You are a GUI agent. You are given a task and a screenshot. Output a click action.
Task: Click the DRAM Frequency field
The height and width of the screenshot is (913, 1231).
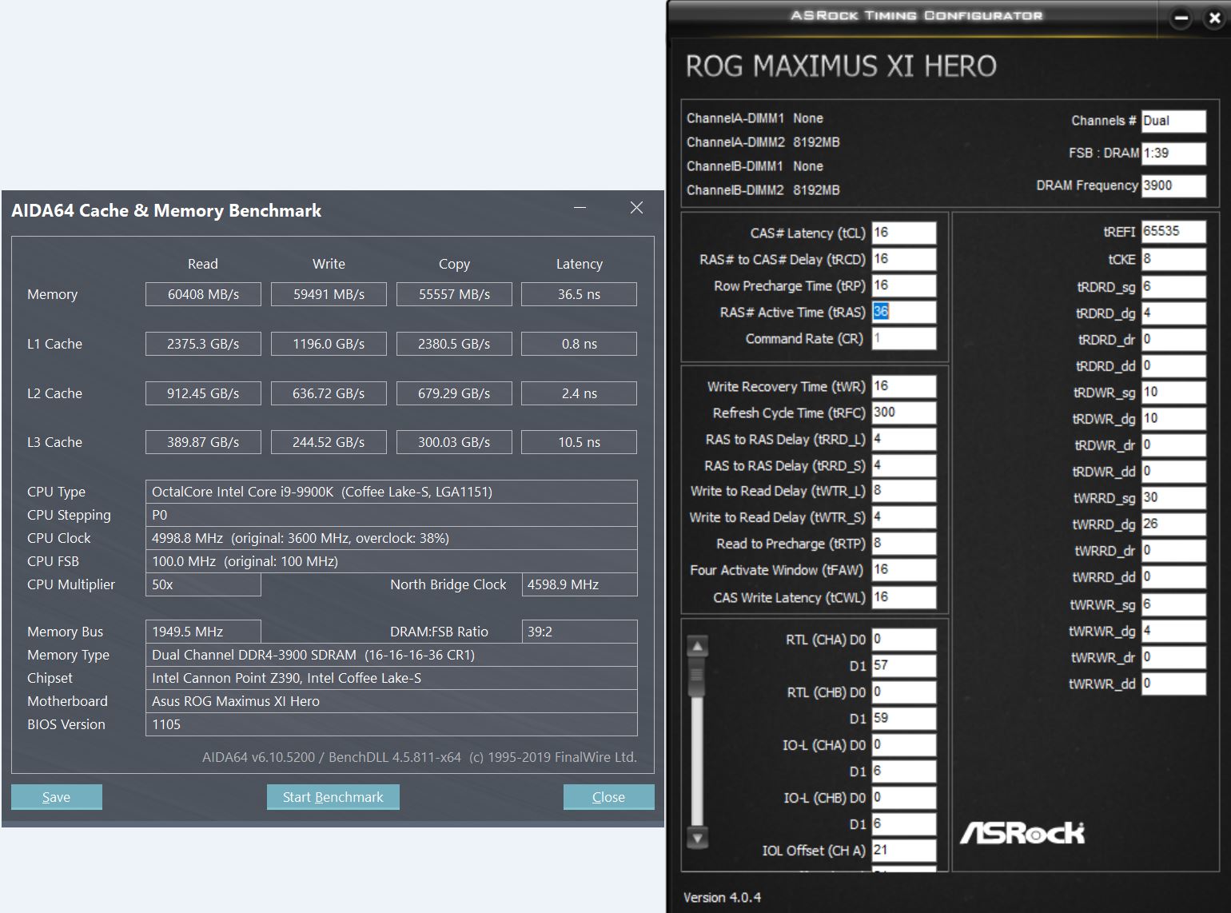(x=1173, y=185)
